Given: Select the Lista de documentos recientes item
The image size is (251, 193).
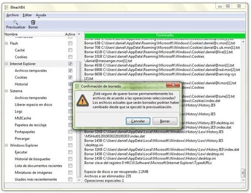Looking at the screenshot, I should click(38, 166).
